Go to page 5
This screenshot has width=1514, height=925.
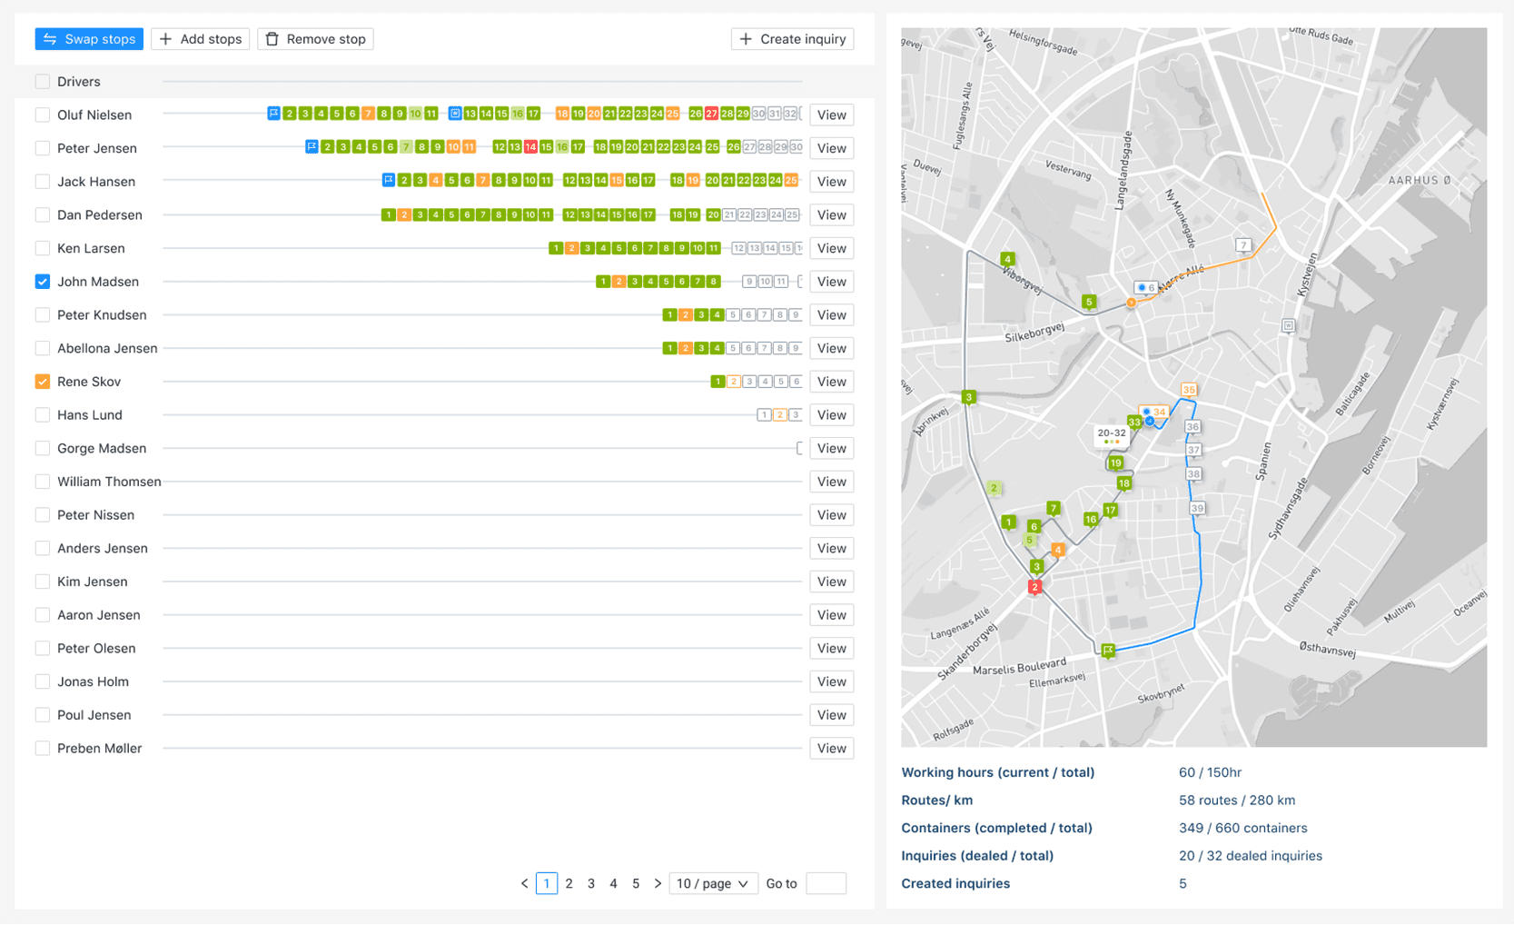[x=636, y=883]
